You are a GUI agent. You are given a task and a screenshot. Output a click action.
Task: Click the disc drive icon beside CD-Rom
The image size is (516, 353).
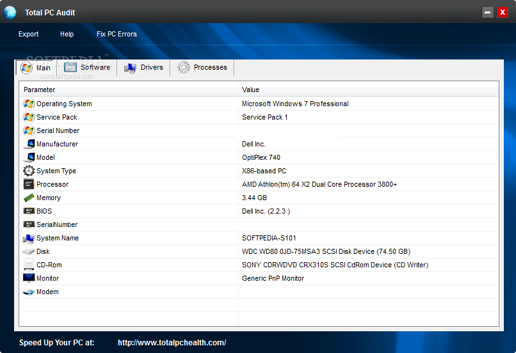29,265
